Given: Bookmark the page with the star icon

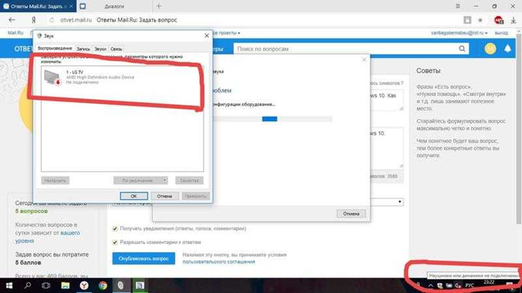Looking at the screenshot, I should pos(480,20).
